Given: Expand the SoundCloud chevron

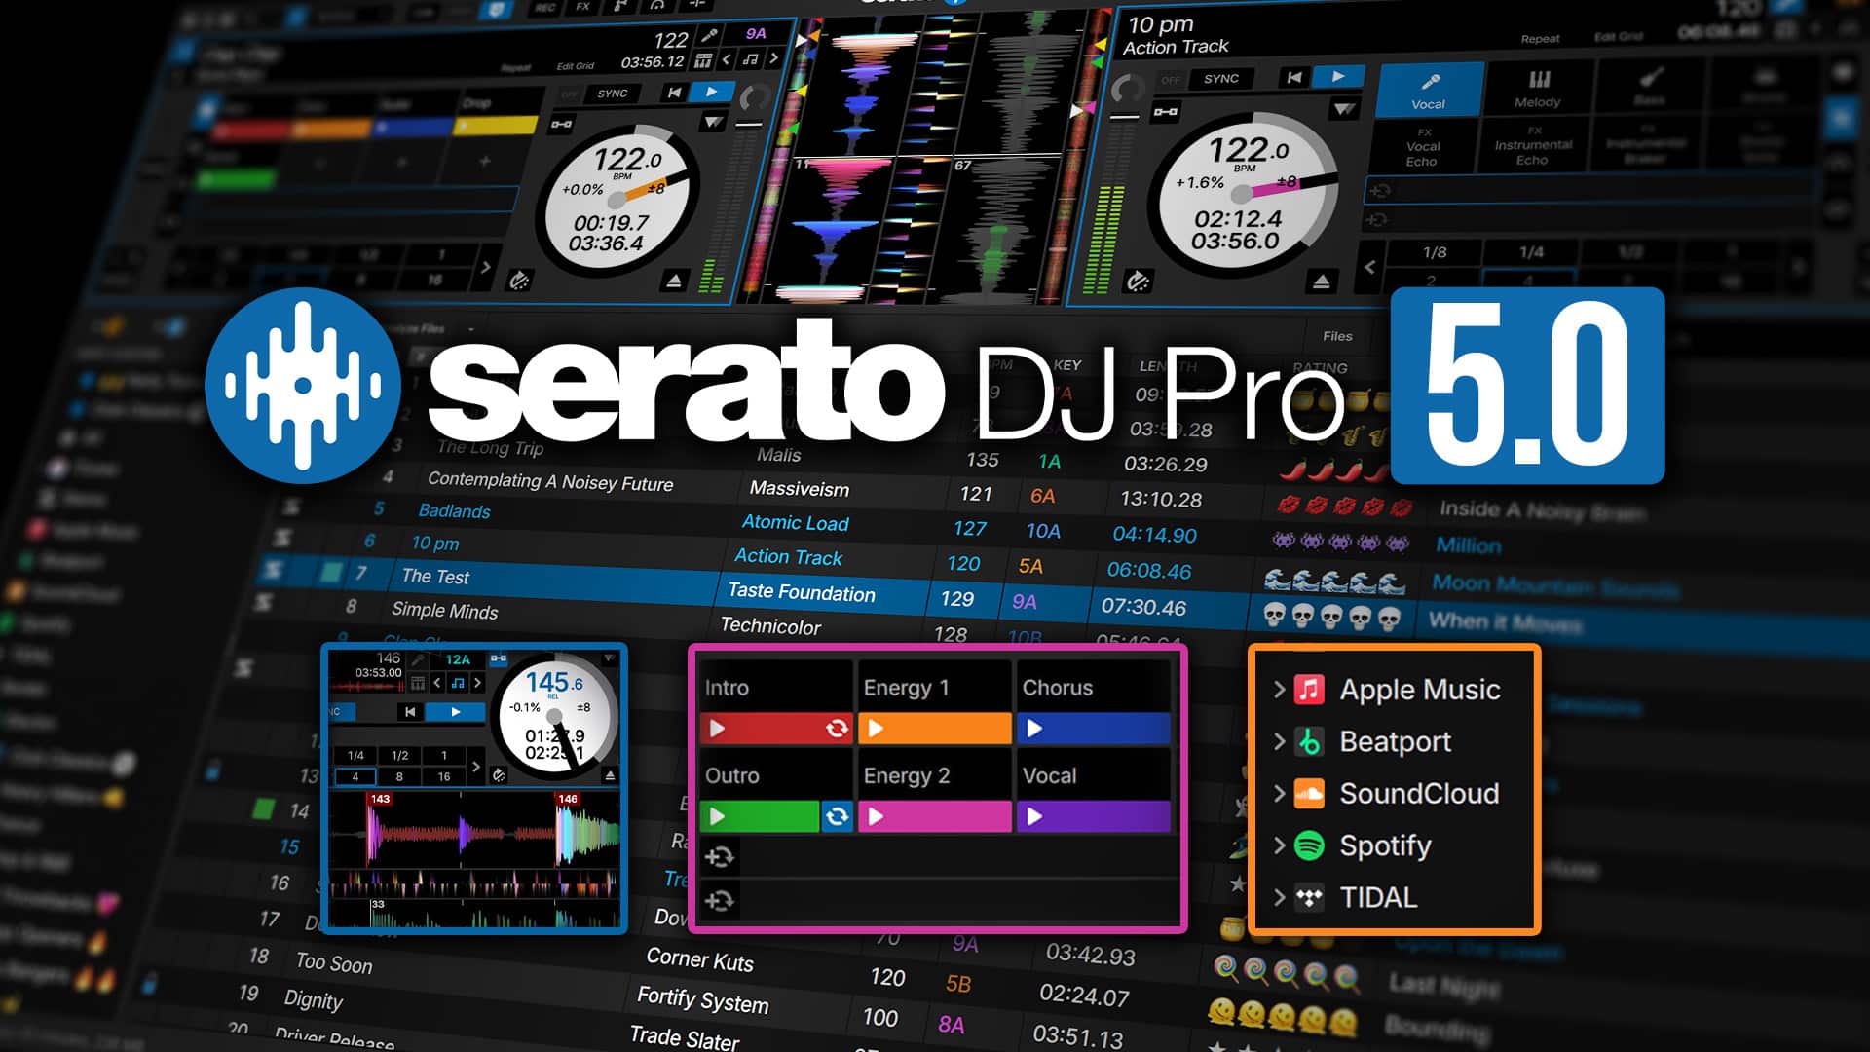Looking at the screenshot, I should (x=1279, y=794).
